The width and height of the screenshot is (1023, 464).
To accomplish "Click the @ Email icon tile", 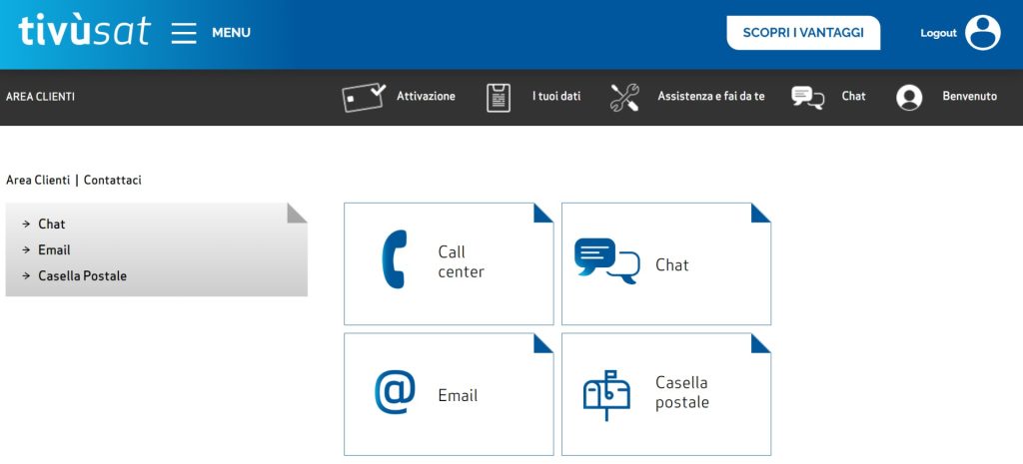I will (395, 392).
